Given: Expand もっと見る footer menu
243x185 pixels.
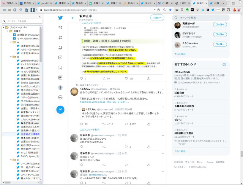Looking at the screenshot, I should 180,167.
